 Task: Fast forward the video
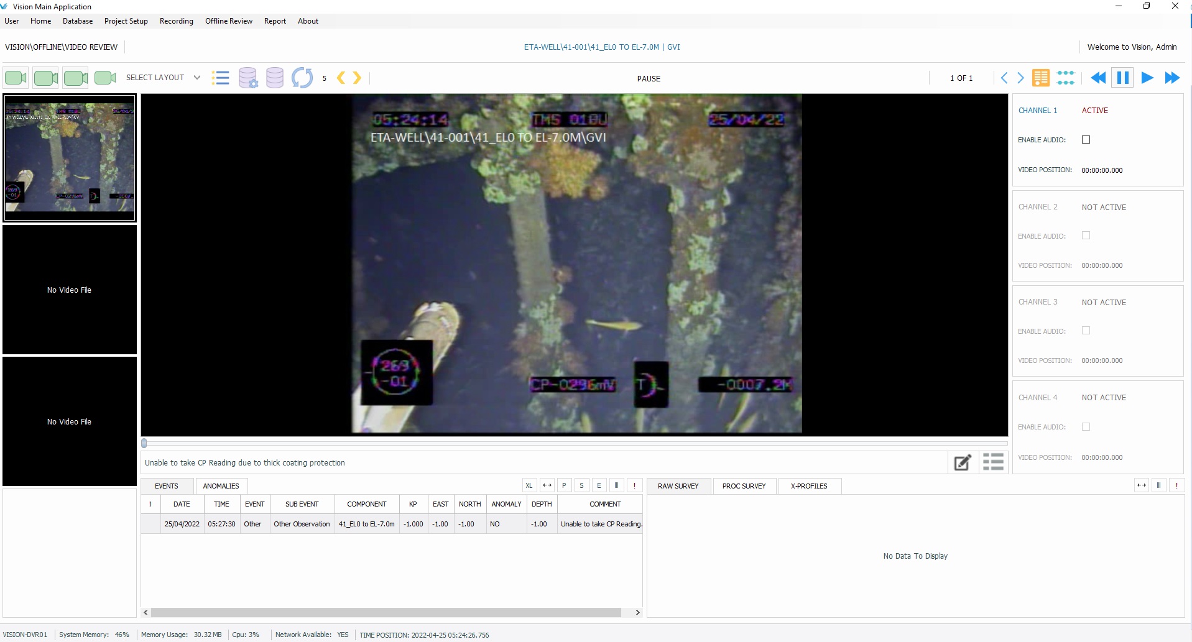[x=1172, y=78]
